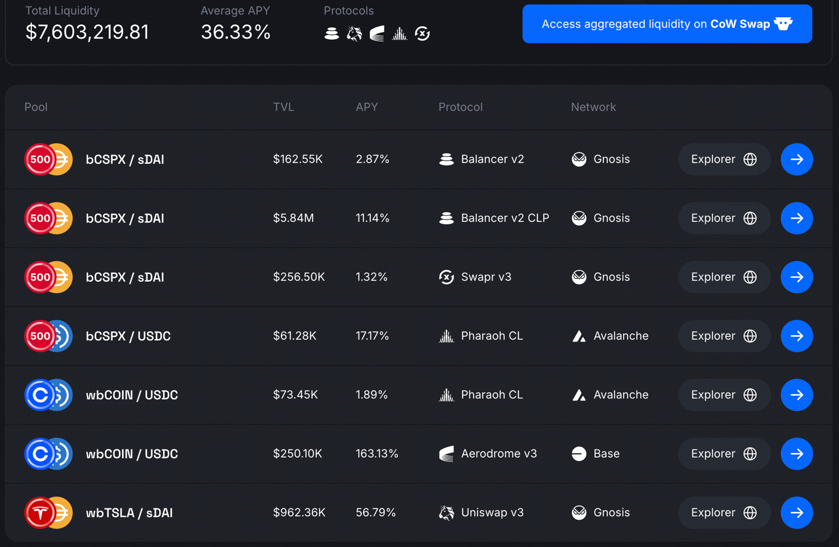Click the Pharaoh icon in header Protocols
The width and height of the screenshot is (839, 547).
click(x=399, y=34)
